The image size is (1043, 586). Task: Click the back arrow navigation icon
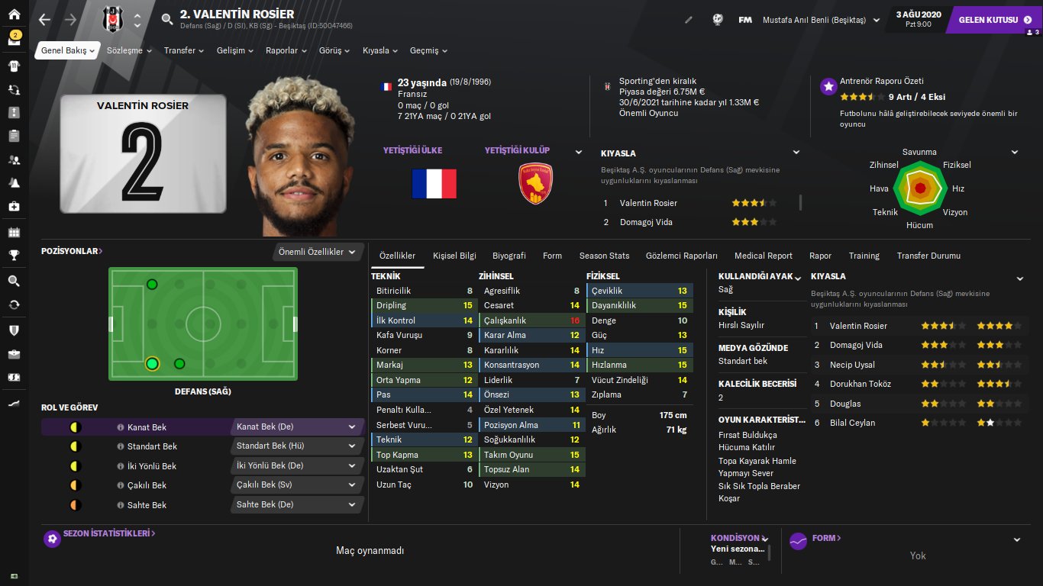44,20
